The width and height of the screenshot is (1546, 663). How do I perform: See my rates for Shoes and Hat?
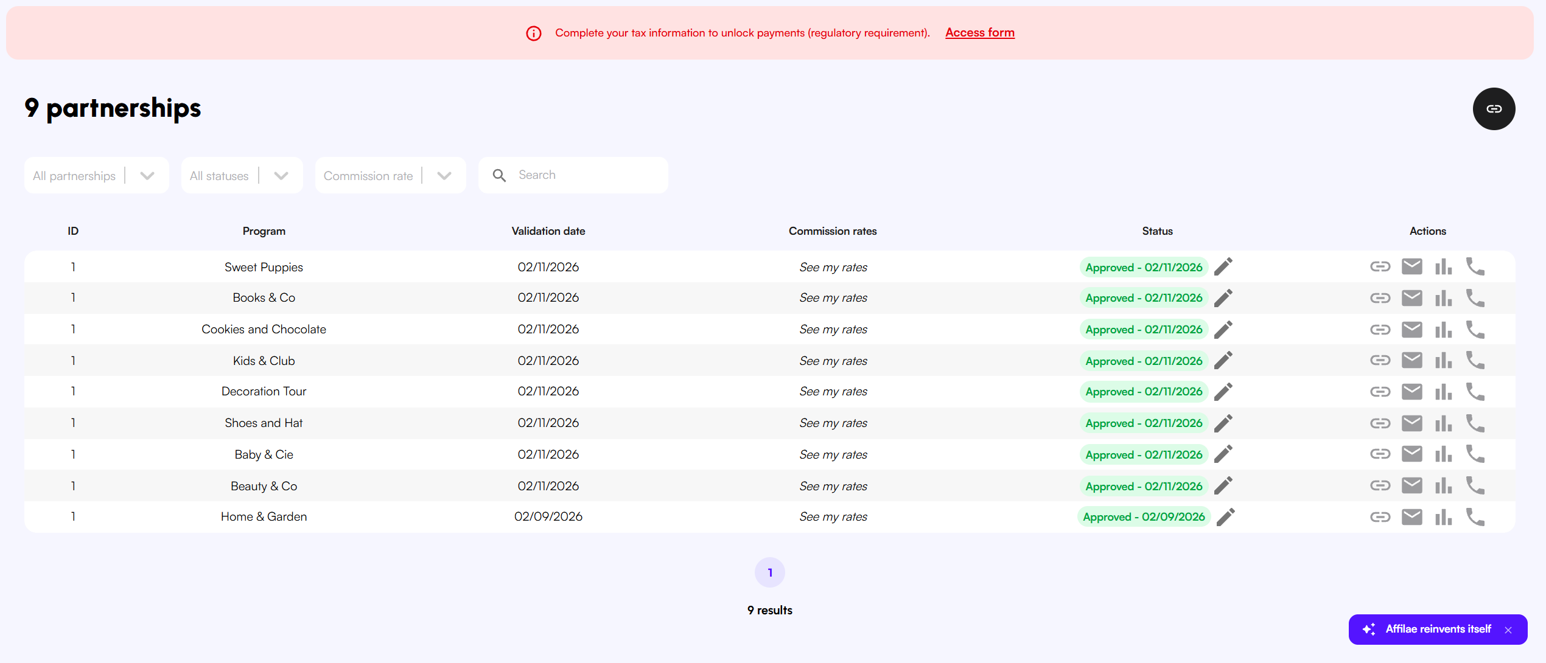(x=833, y=423)
